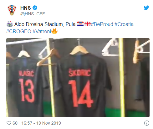Open the tweet info circle icon

pyautogui.click(x=147, y=123)
